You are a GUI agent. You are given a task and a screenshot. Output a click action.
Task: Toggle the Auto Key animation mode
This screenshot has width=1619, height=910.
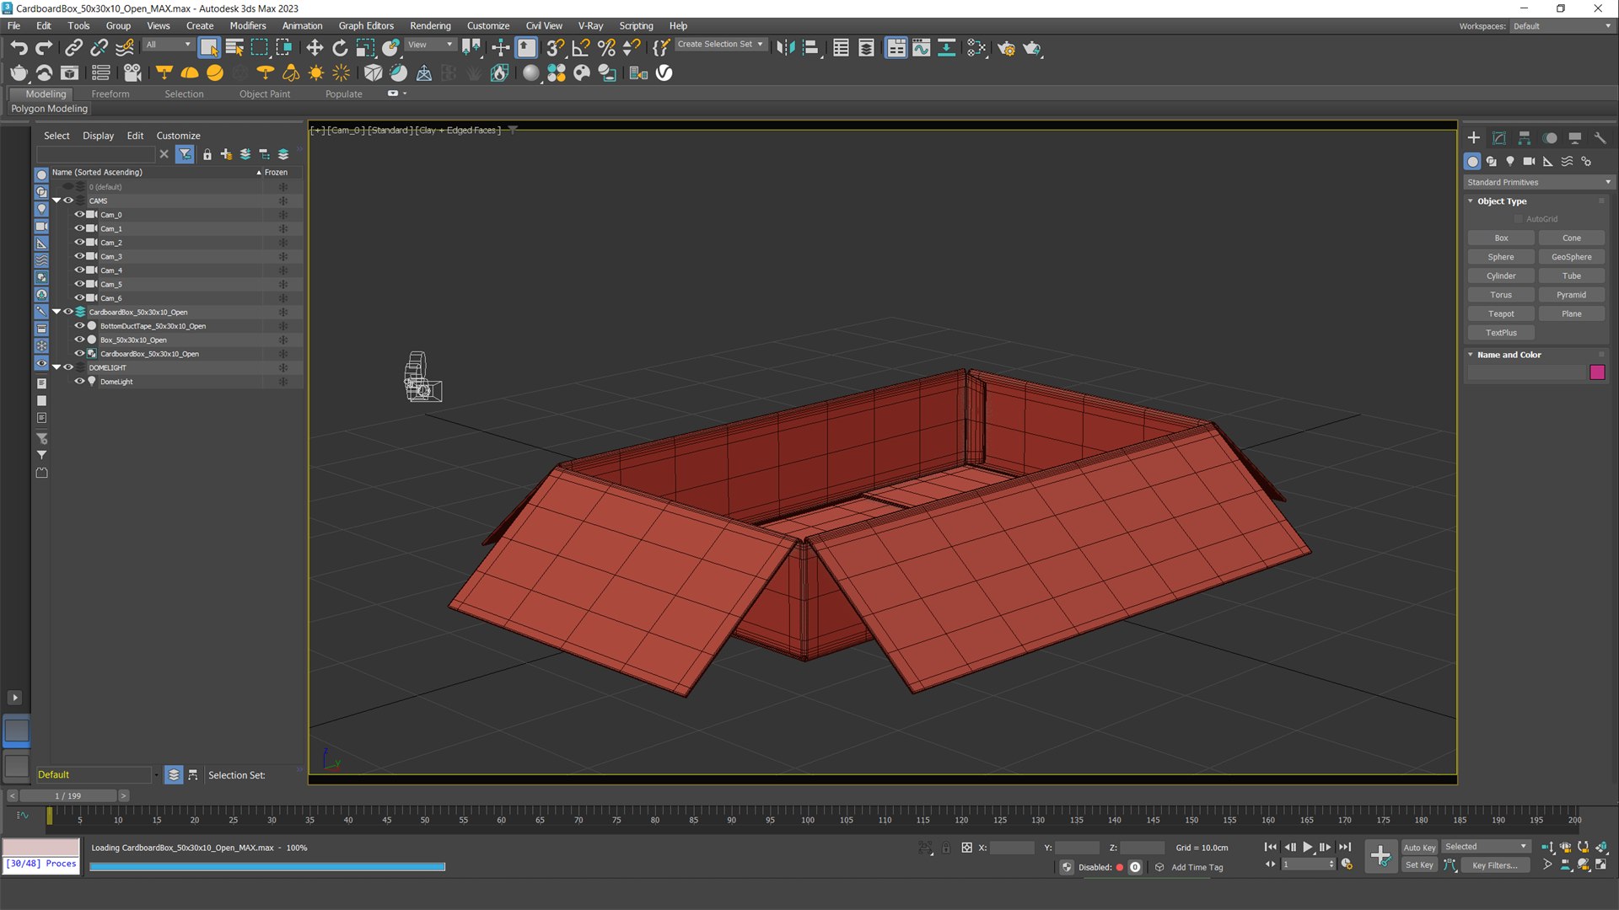click(1419, 848)
